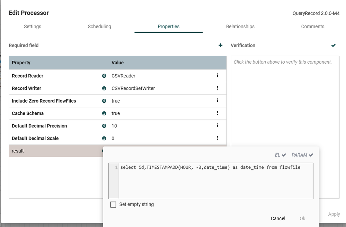
Task: Select the result property row
Action: click(52, 151)
